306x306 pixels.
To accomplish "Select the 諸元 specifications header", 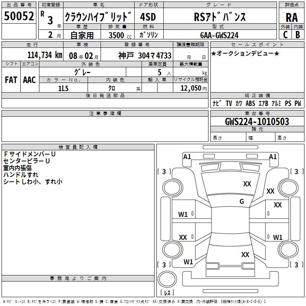I will pos(257,129).
